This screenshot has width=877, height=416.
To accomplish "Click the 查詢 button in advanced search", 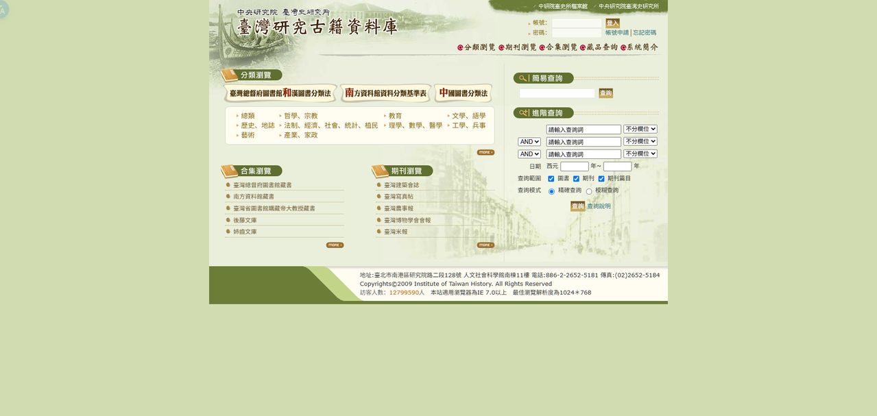I will tap(577, 206).
